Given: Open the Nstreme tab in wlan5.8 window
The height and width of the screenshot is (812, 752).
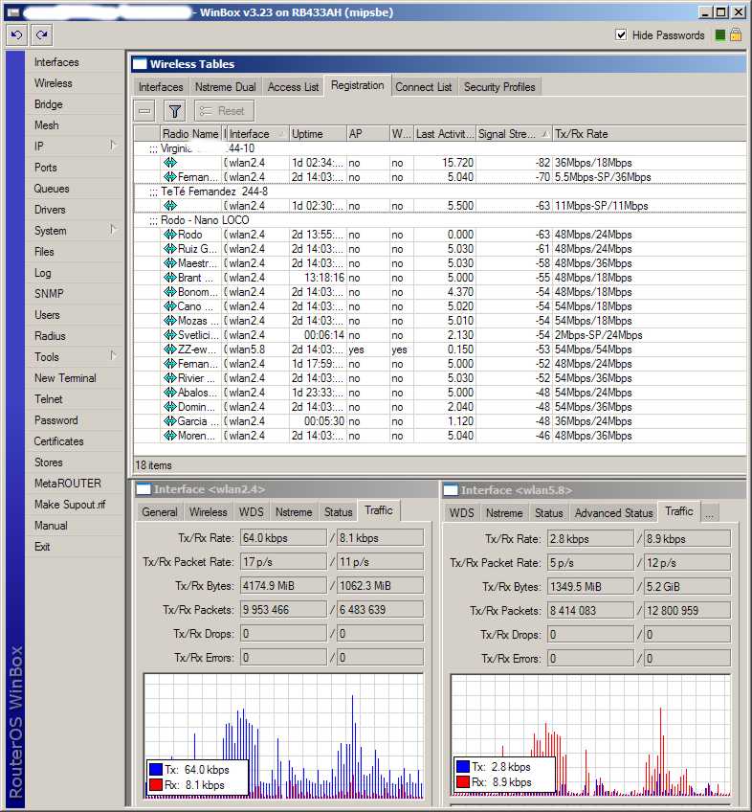Looking at the screenshot, I should (x=504, y=513).
